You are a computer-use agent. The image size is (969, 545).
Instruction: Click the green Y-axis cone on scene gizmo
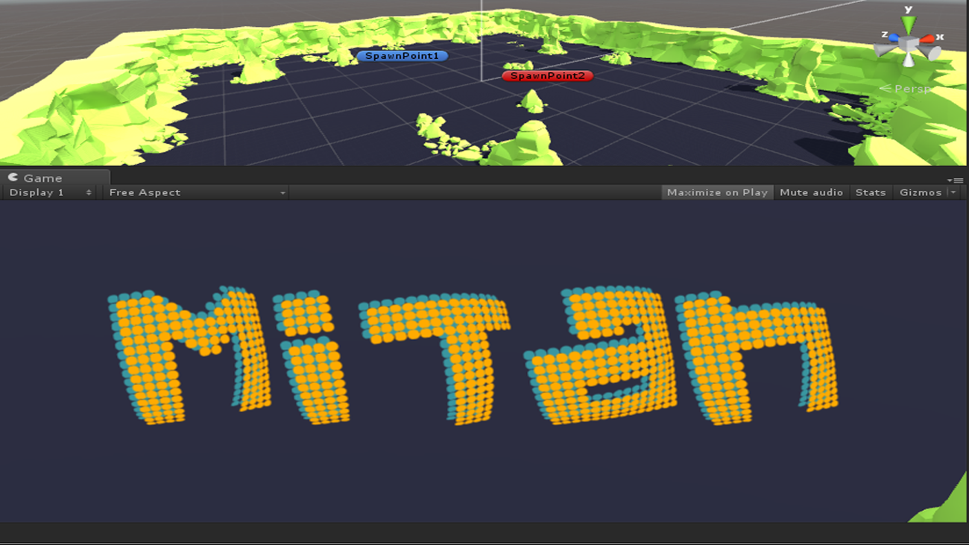pyautogui.click(x=908, y=25)
